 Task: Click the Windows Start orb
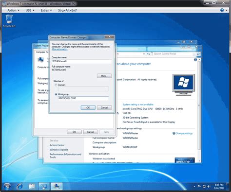click(x=7, y=186)
